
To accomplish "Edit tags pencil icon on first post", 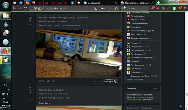I will pyautogui.click(x=118, y=25).
